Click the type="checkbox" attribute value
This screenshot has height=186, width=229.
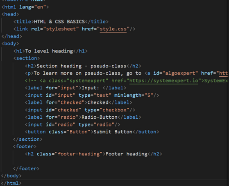tap(114, 110)
